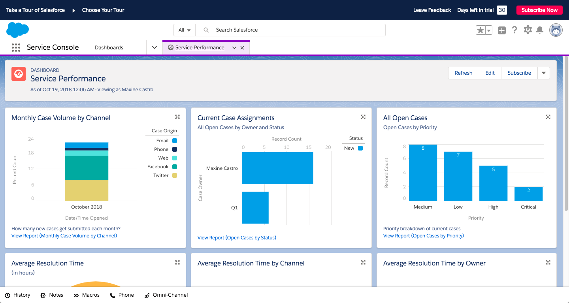Expand the Average Resolution Time by Owner widget
Viewport: 569px width, 303px height.
click(x=548, y=262)
